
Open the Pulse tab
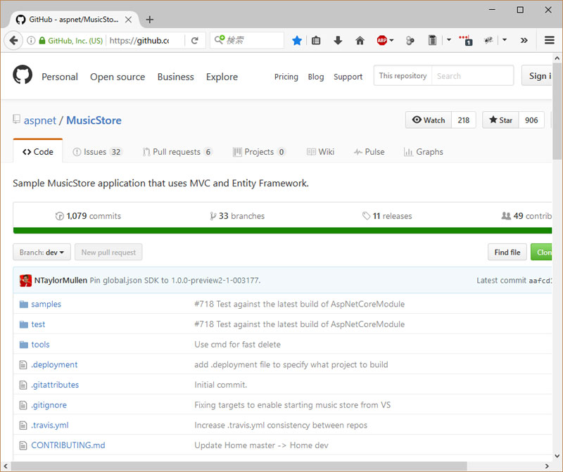tap(369, 152)
